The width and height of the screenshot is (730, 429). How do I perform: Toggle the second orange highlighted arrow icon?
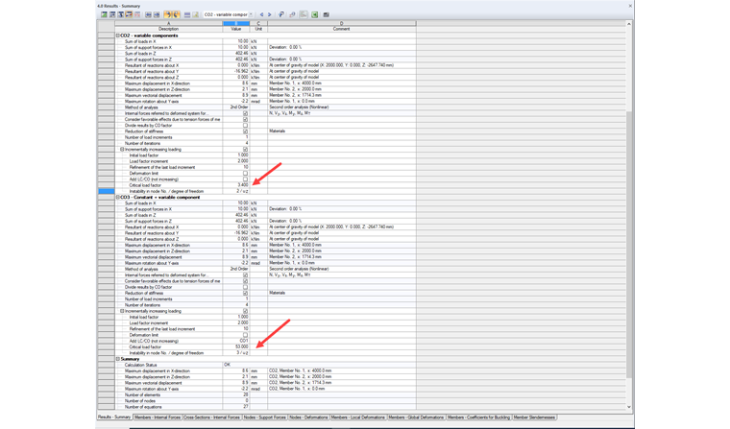176,14
